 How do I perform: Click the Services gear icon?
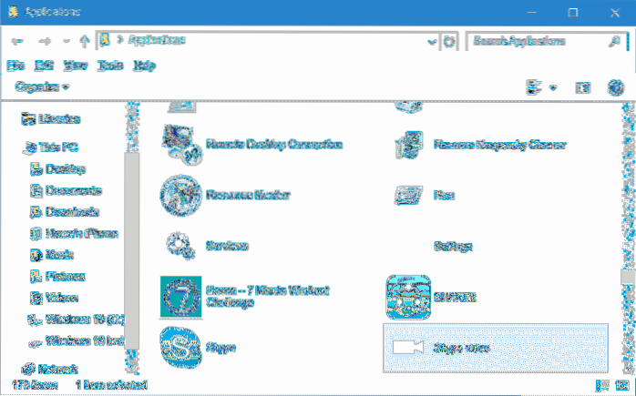180,245
